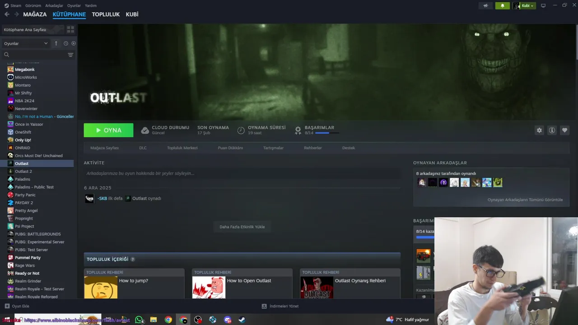The image size is (578, 325).
Task: Open the Yardım menu
Action: (x=91, y=5)
